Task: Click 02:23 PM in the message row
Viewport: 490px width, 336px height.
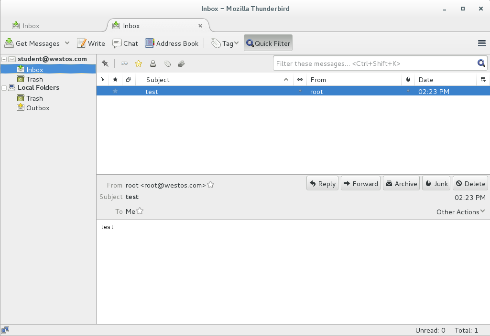Action: tap(434, 92)
